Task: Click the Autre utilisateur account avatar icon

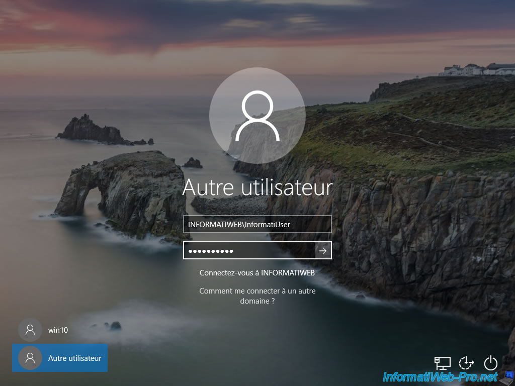Action: (30, 358)
